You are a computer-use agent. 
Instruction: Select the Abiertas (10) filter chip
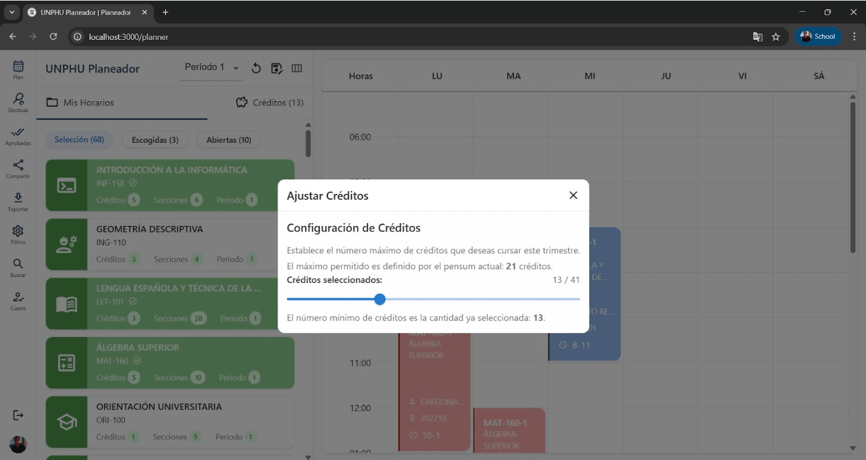point(229,140)
